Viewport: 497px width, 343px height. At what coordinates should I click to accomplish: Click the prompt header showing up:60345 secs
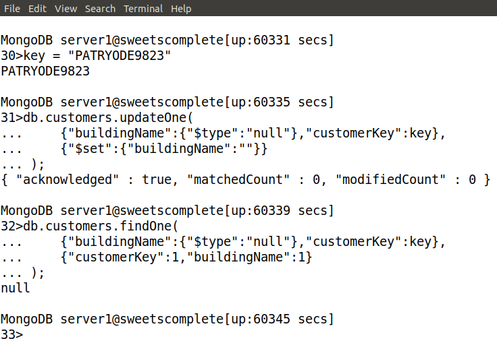click(x=167, y=319)
